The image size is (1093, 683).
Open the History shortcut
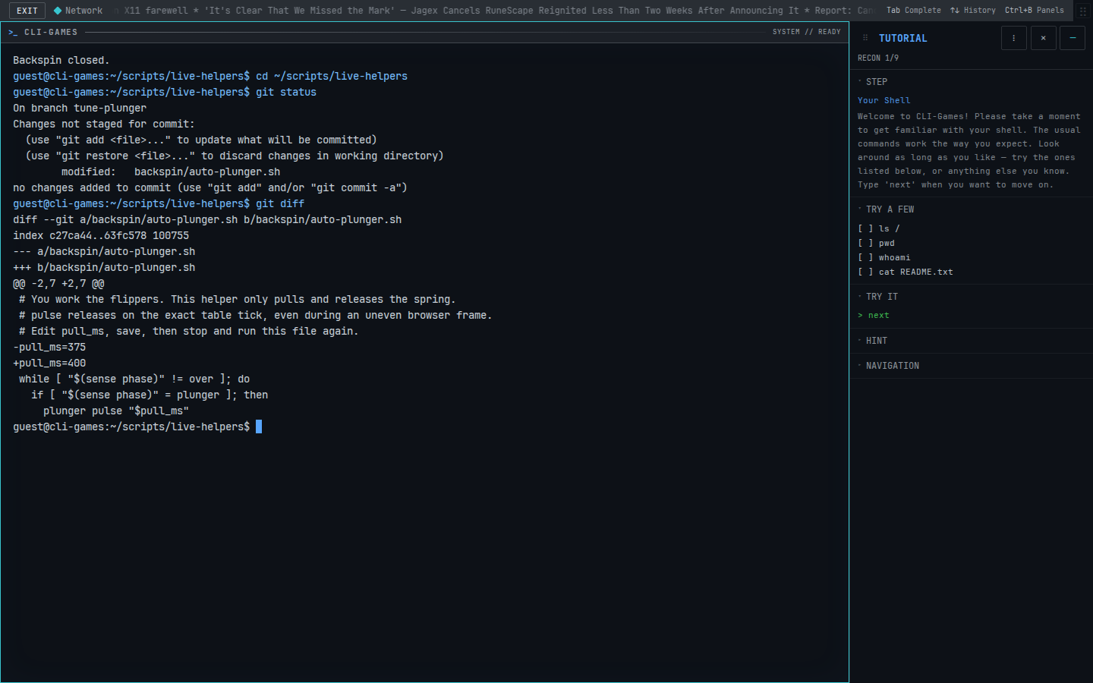[973, 11]
